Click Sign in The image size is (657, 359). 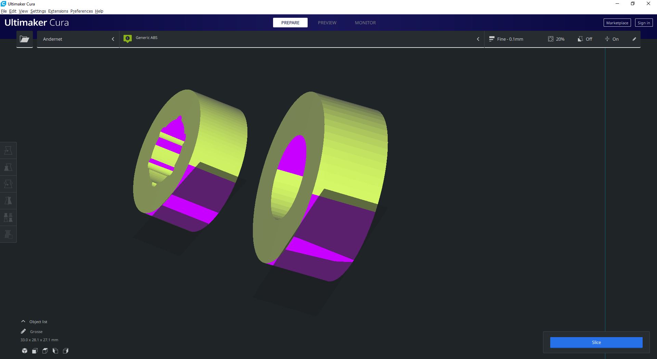(x=644, y=23)
